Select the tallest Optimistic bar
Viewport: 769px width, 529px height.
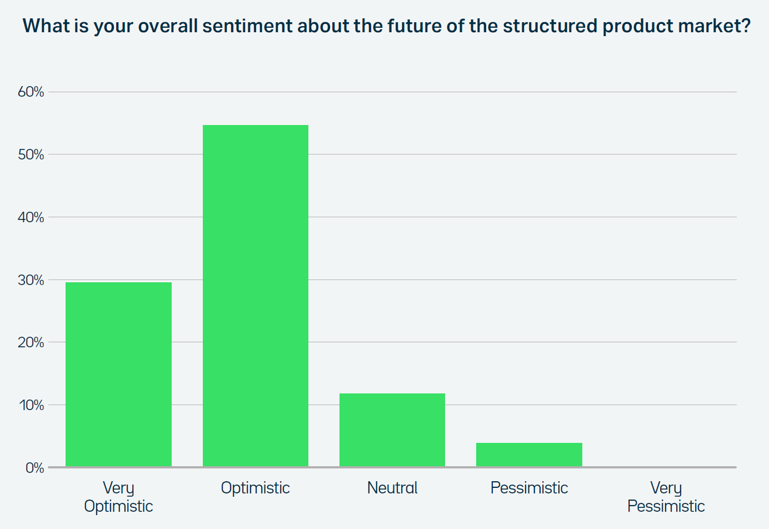pos(255,296)
